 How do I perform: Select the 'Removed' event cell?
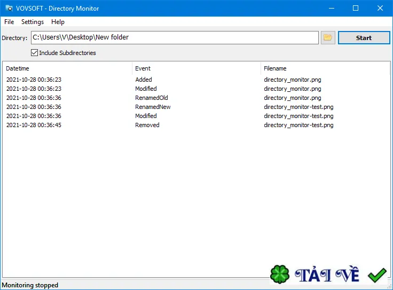147,125
